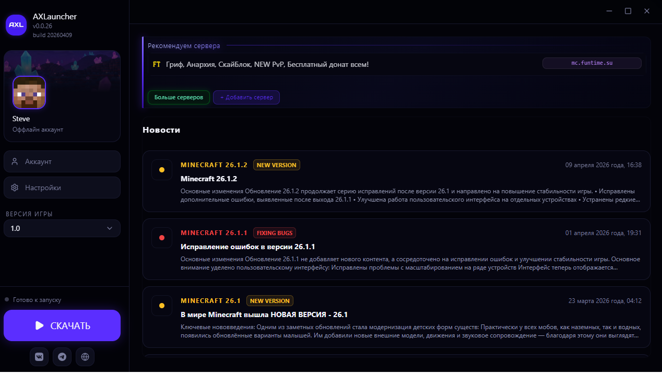
Task: Click the FT server logo icon
Action: click(x=157, y=64)
